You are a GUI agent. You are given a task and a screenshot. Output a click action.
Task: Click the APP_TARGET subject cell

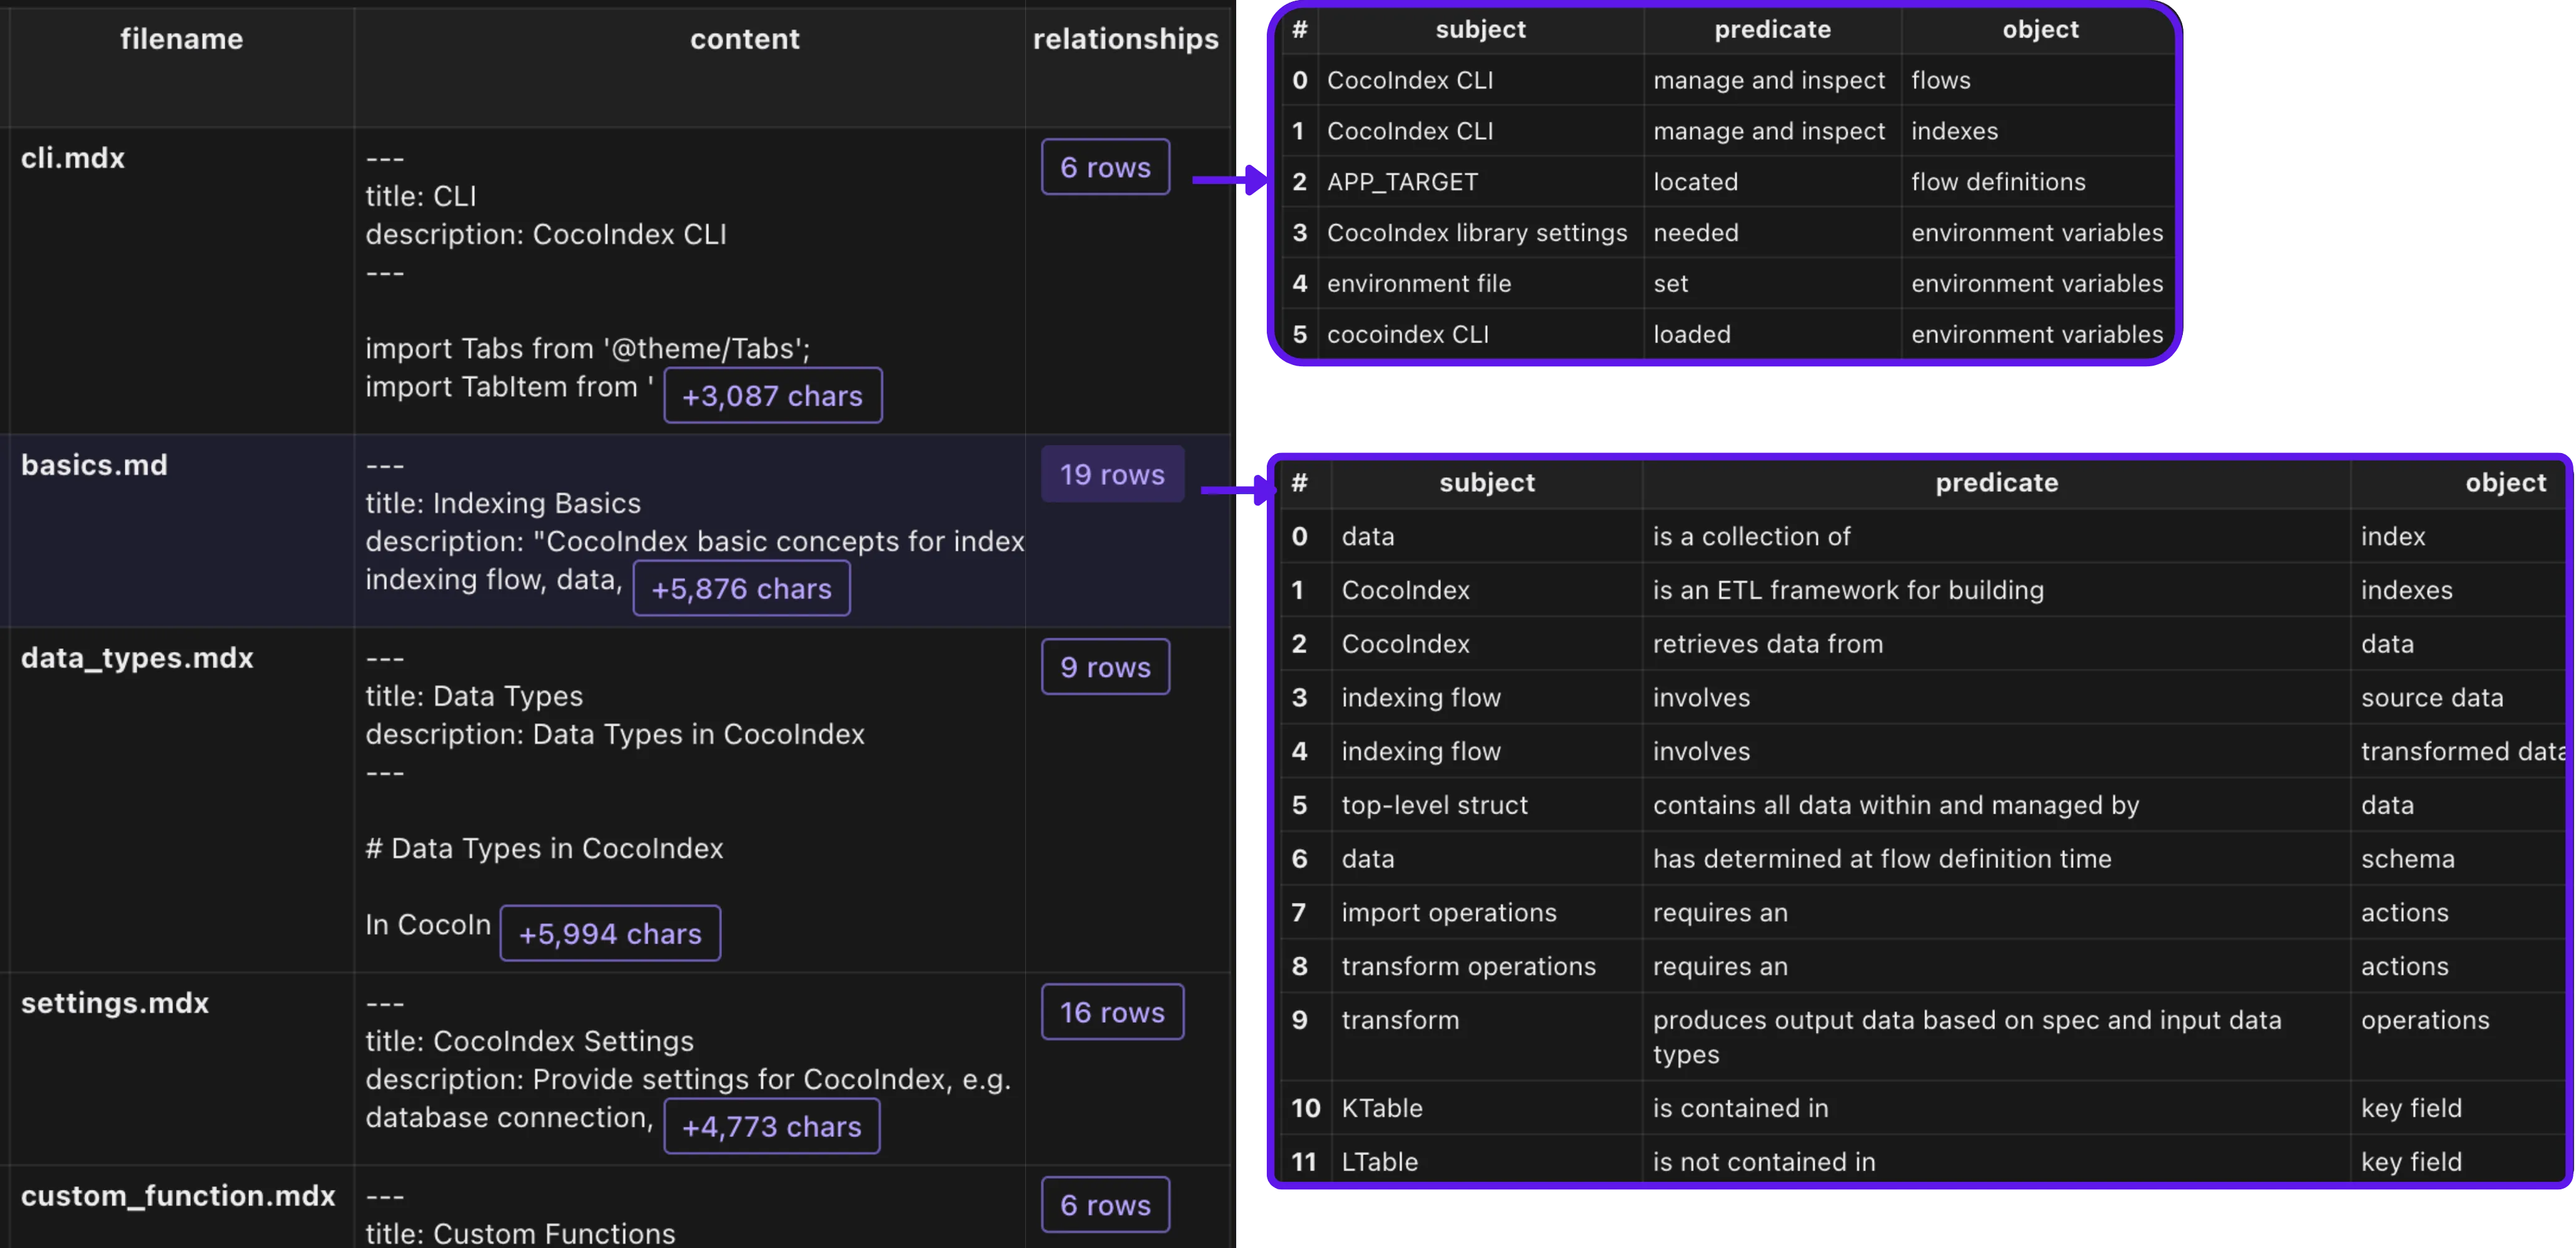[1402, 182]
